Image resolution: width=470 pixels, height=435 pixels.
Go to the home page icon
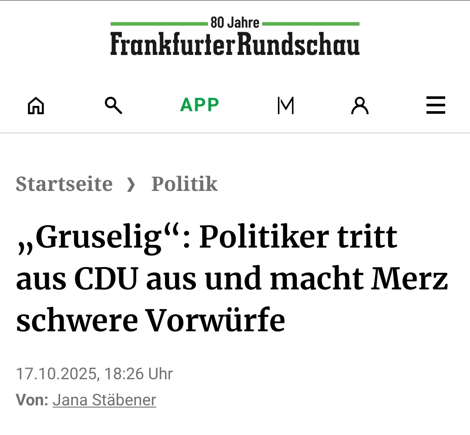click(36, 105)
